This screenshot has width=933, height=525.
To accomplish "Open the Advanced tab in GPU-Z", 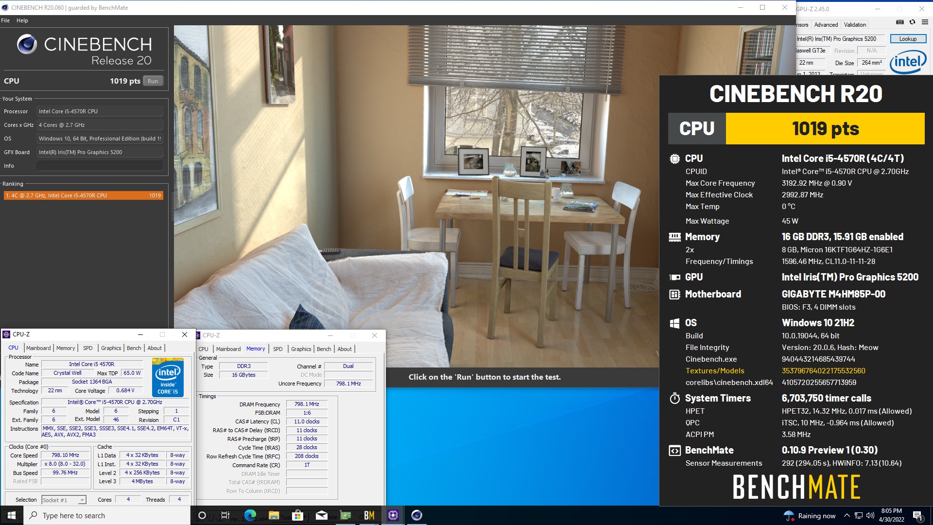I will click(826, 25).
